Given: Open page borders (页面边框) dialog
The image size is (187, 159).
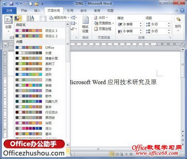Looking at the screenshot, I should pyautogui.click(x=103, y=29).
